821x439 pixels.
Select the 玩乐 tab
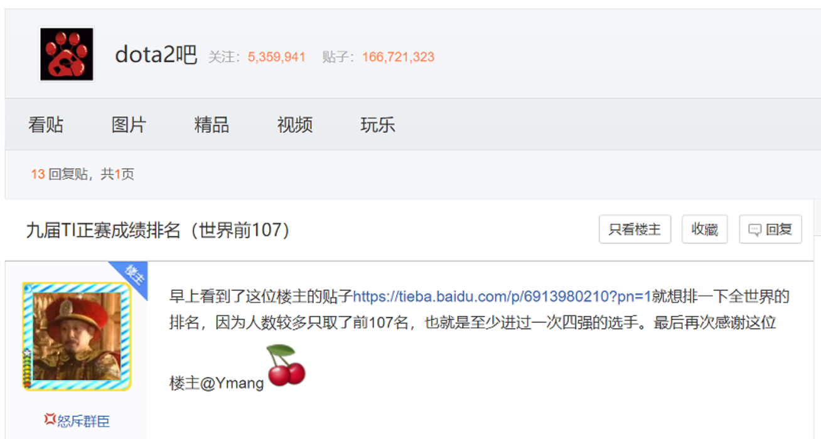click(378, 125)
